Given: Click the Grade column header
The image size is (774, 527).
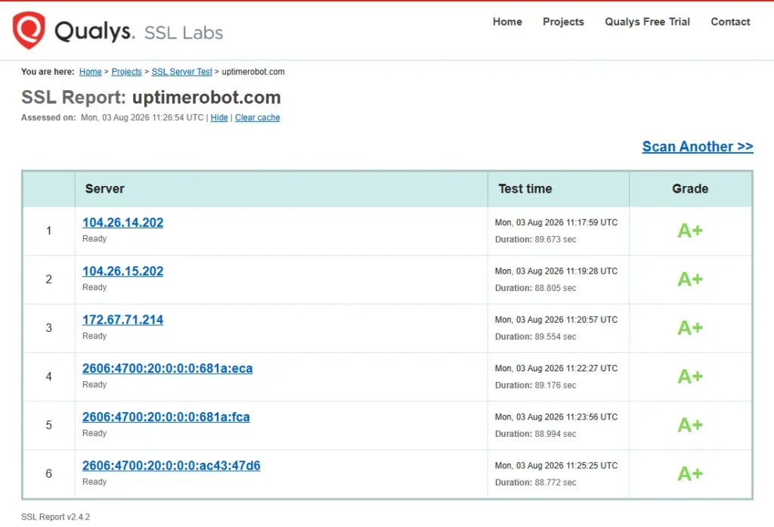Looking at the screenshot, I should tap(690, 189).
